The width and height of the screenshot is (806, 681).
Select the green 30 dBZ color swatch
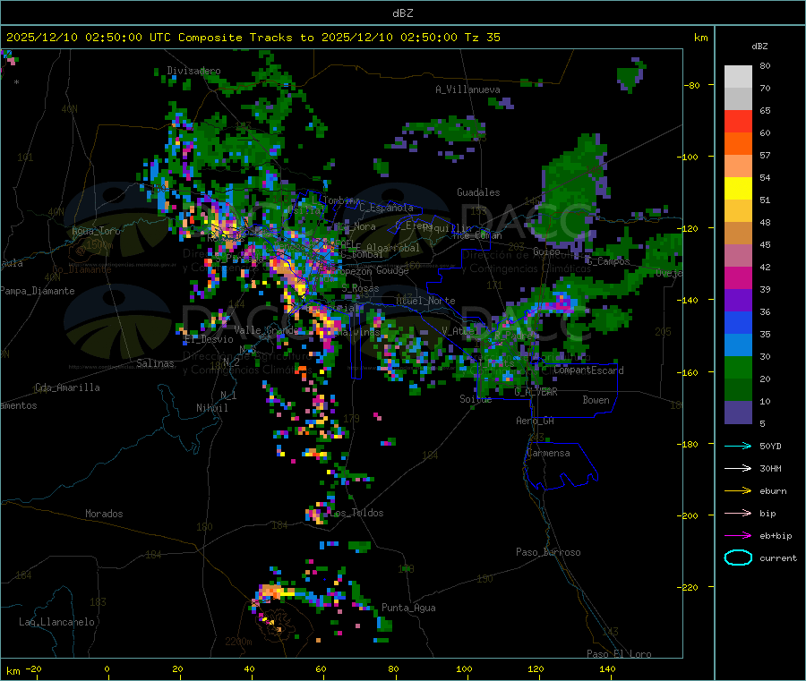coord(738,367)
